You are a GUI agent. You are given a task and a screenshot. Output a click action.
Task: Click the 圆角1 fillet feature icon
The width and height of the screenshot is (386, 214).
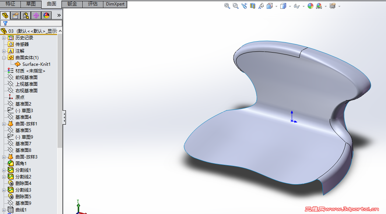pos(11,163)
